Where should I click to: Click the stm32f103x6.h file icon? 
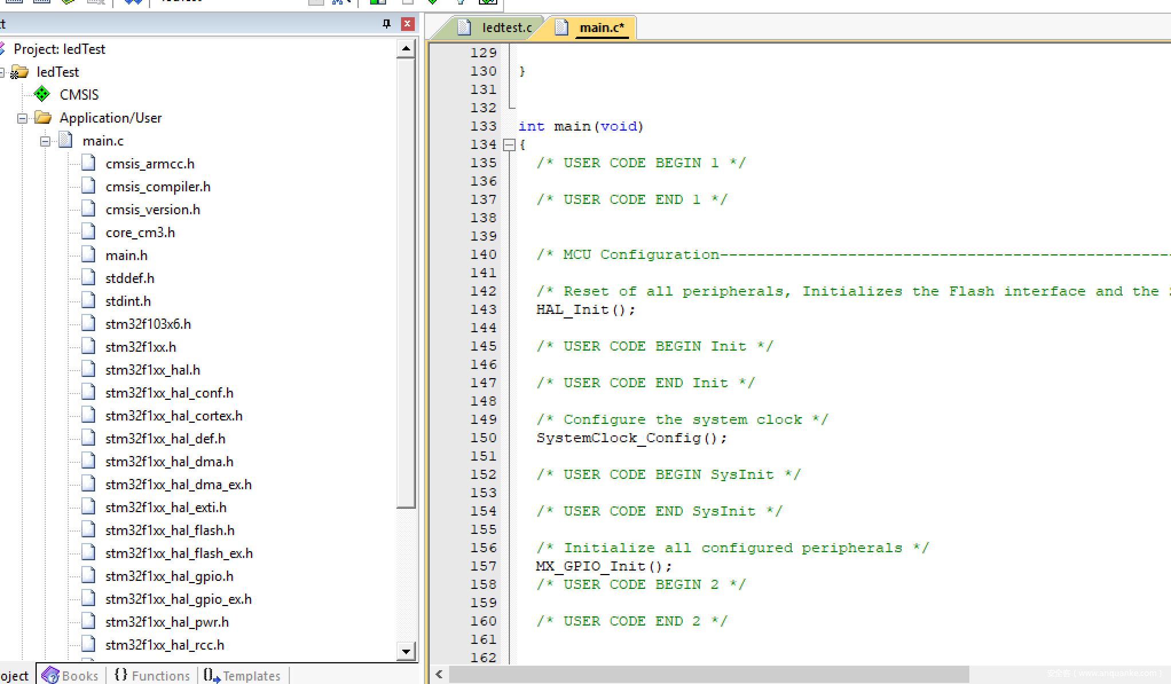(x=88, y=324)
